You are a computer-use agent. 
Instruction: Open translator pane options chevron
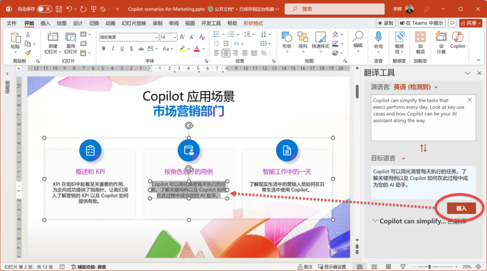tap(468, 73)
